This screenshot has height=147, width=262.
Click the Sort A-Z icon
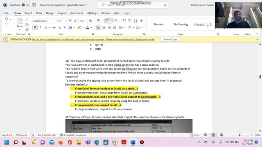(136, 21)
